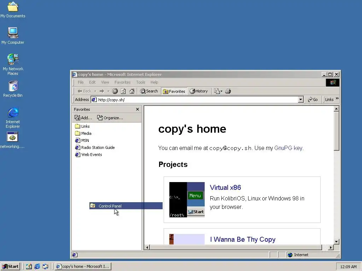
Task: Open the Favorites menu
Action: click(123, 82)
